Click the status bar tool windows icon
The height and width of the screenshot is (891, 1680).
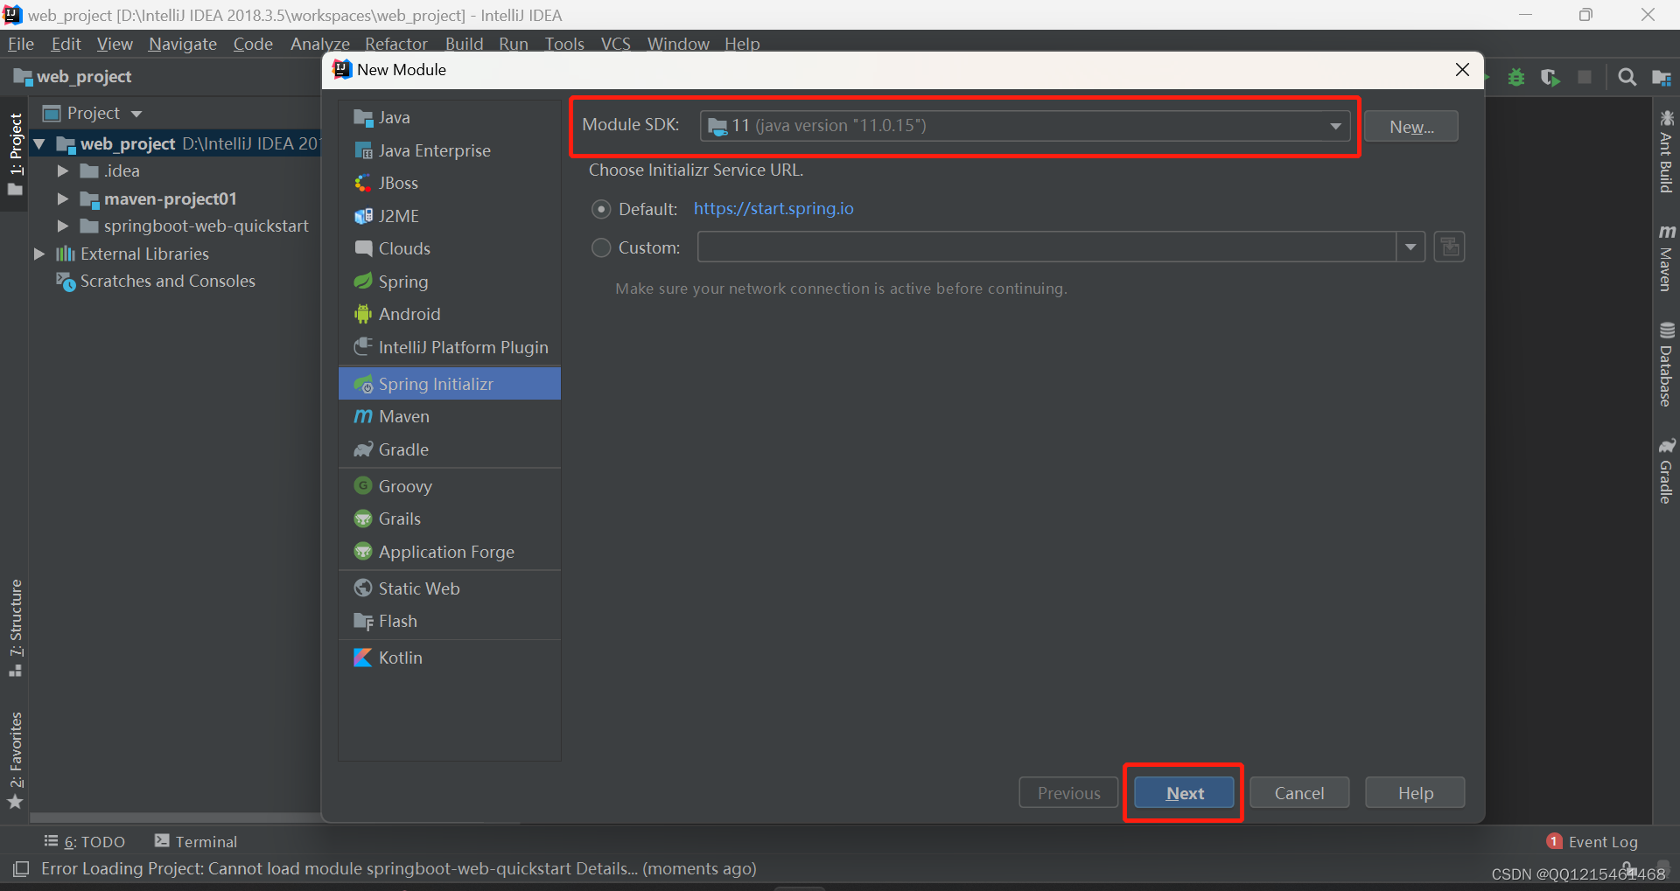pos(21,868)
